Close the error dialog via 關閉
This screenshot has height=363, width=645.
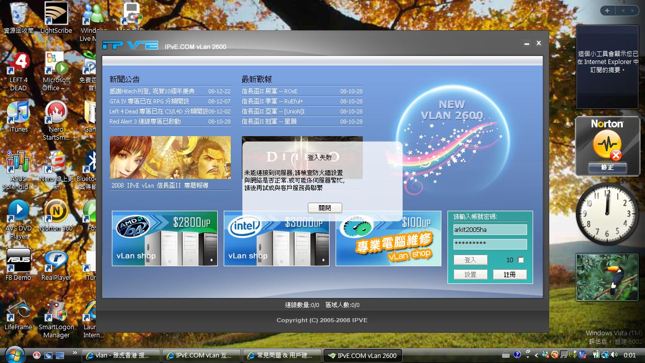325,208
